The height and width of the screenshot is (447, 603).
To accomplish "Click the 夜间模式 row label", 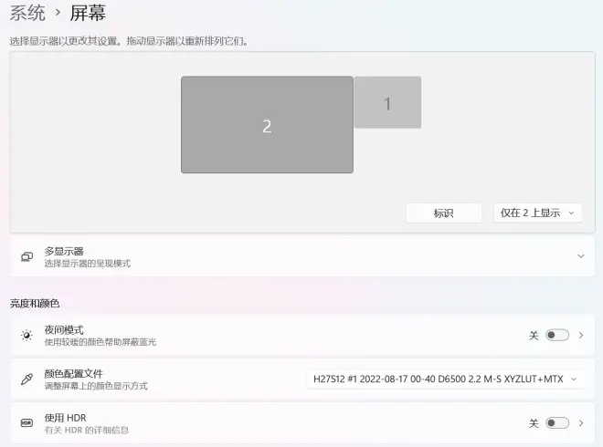I will 64,330.
